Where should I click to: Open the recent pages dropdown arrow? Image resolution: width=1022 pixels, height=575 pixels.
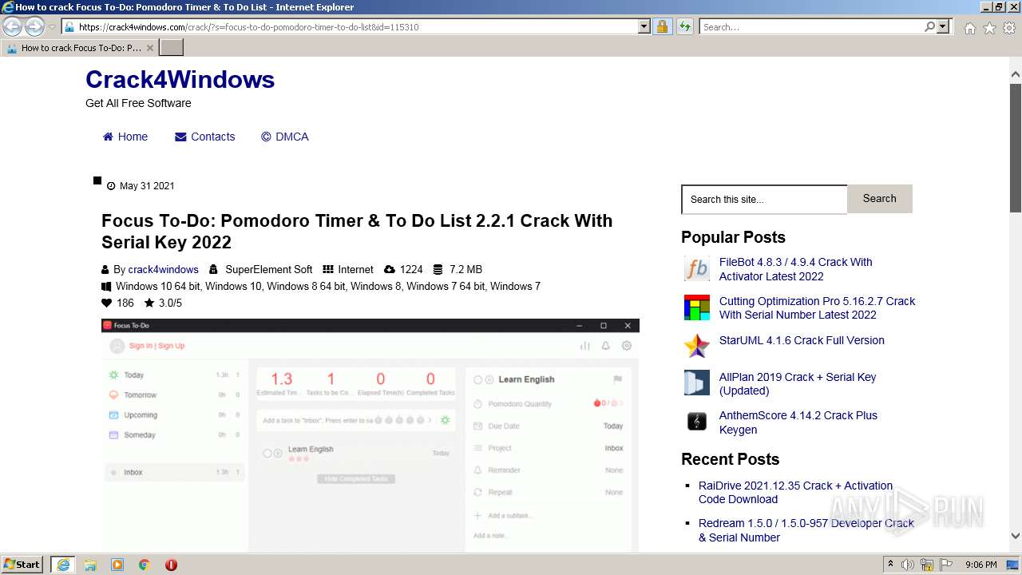[53, 27]
